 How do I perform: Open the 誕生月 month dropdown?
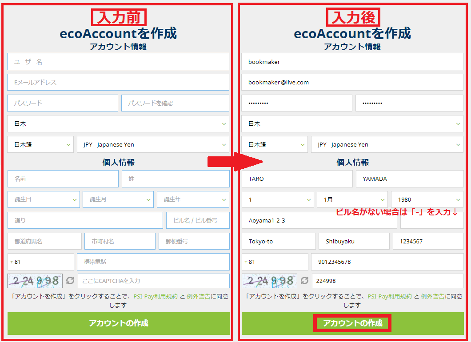118,199
